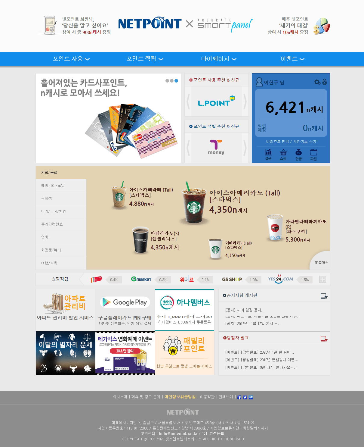Open the 설문 survey icon

click(268, 155)
